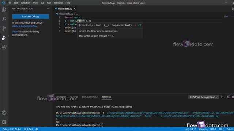Open the File menu
234x131 pixels.
(9, 3)
